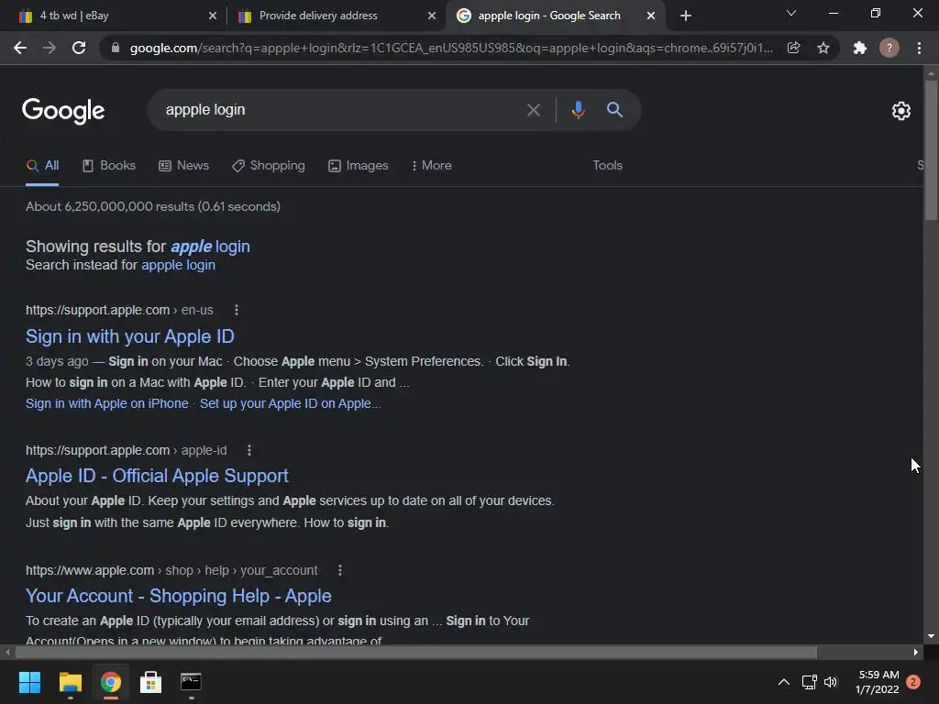Click Chrome icon in taskbar
The image size is (939, 704).
pos(111,682)
